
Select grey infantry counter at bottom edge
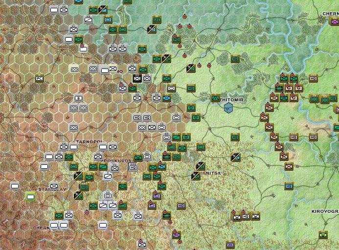click(x=142, y=245)
